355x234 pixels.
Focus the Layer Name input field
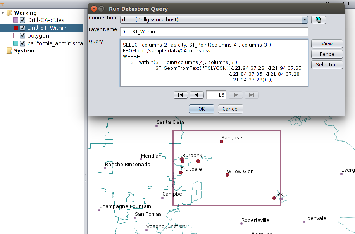click(214, 31)
